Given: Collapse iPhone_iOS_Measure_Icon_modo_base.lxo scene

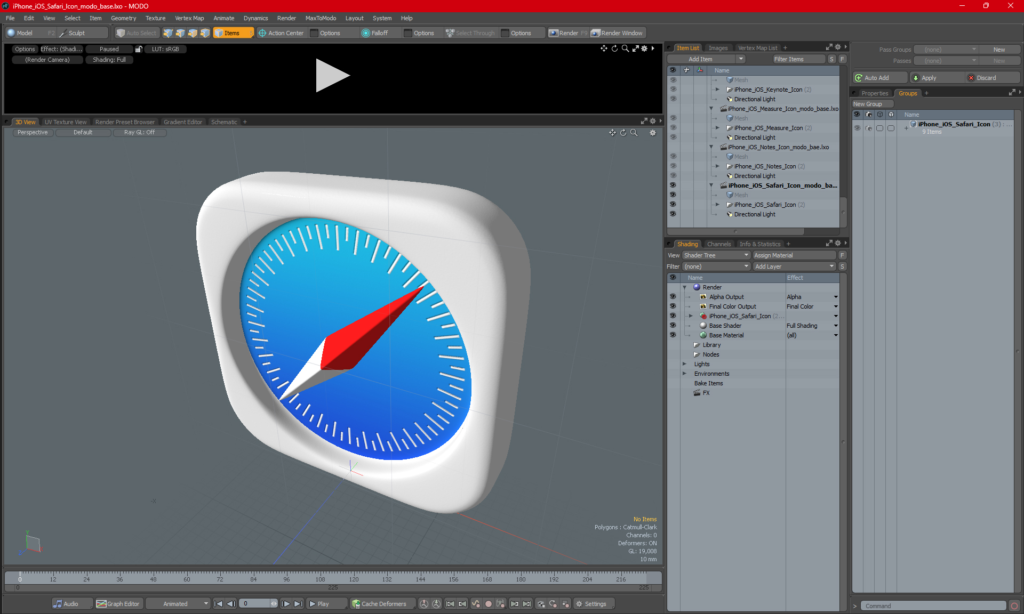Looking at the screenshot, I should (x=711, y=109).
